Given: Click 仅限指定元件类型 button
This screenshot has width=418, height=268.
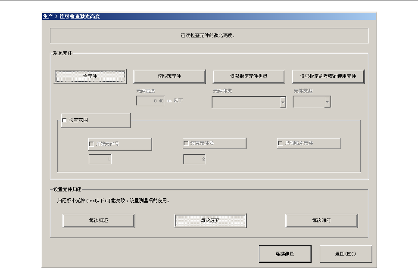Looking at the screenshot, I should (249, 77).
